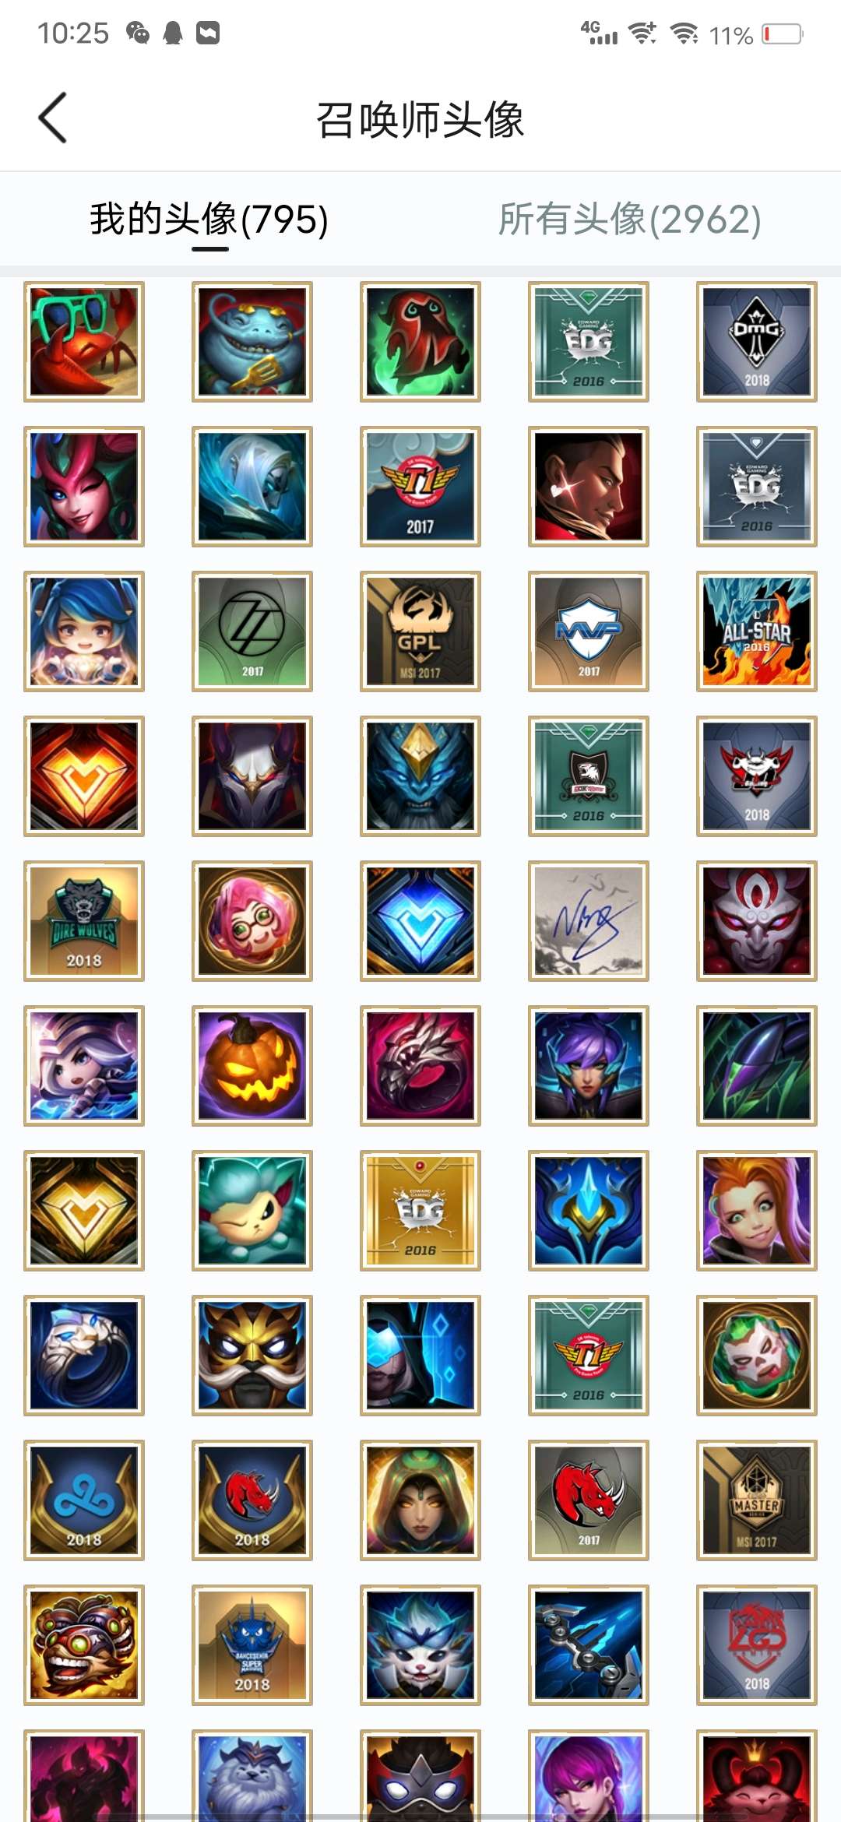Choose the MVP 2017 team icon
This screenshot has height=1822, width=841.
tap(589, 631)
